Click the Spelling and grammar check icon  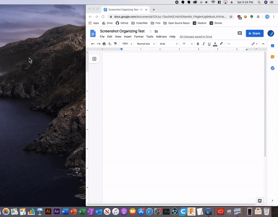pos(110,44)
